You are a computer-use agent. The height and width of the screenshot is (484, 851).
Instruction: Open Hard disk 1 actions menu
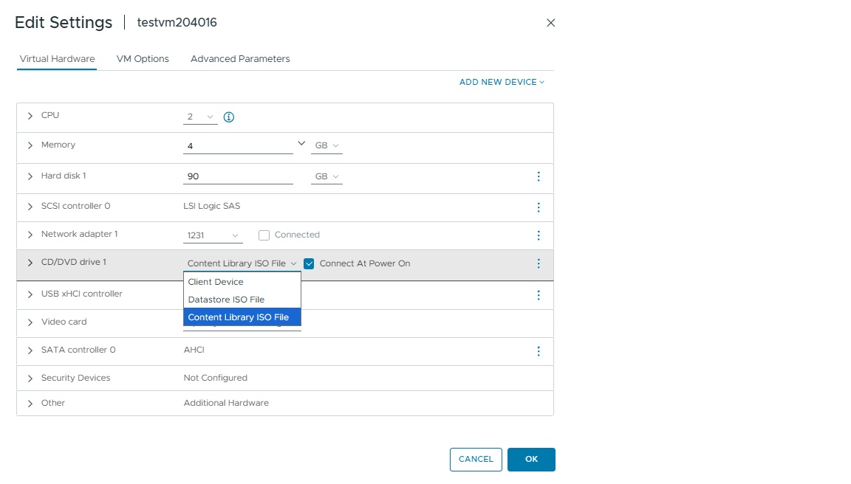coord(539,176)
